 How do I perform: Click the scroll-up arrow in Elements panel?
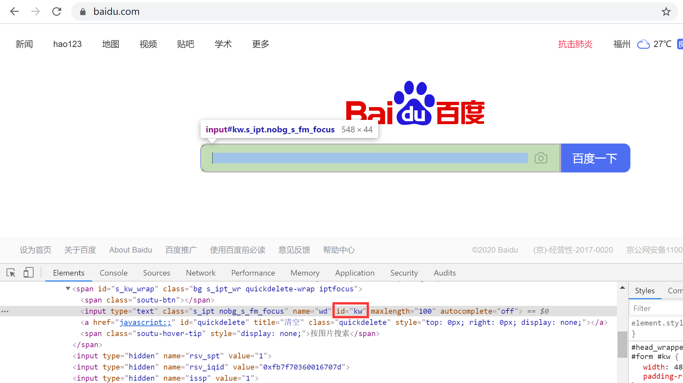pos(622,288)
